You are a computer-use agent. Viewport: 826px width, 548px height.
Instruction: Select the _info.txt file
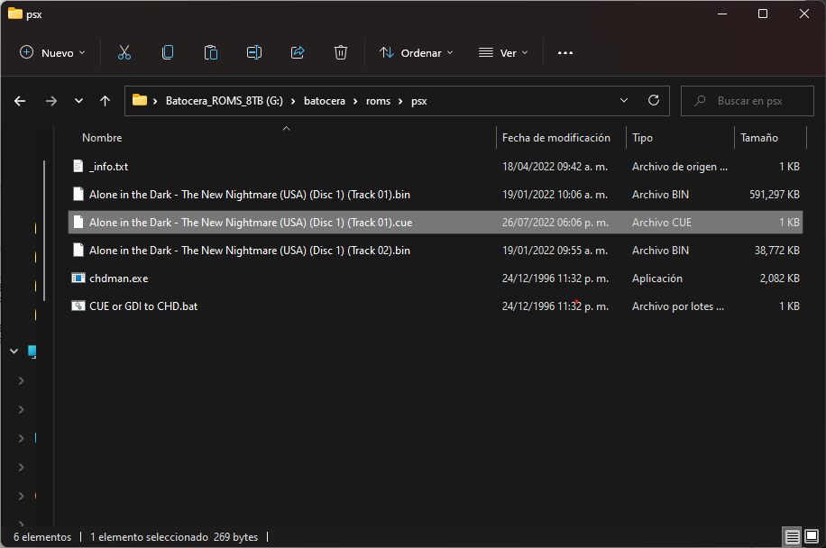pyautogui.click(x=436, y=167)
